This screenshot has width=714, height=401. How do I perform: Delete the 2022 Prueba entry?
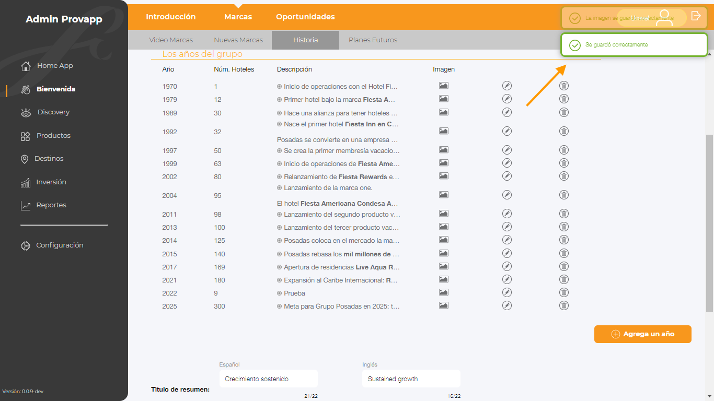(564, 292)
